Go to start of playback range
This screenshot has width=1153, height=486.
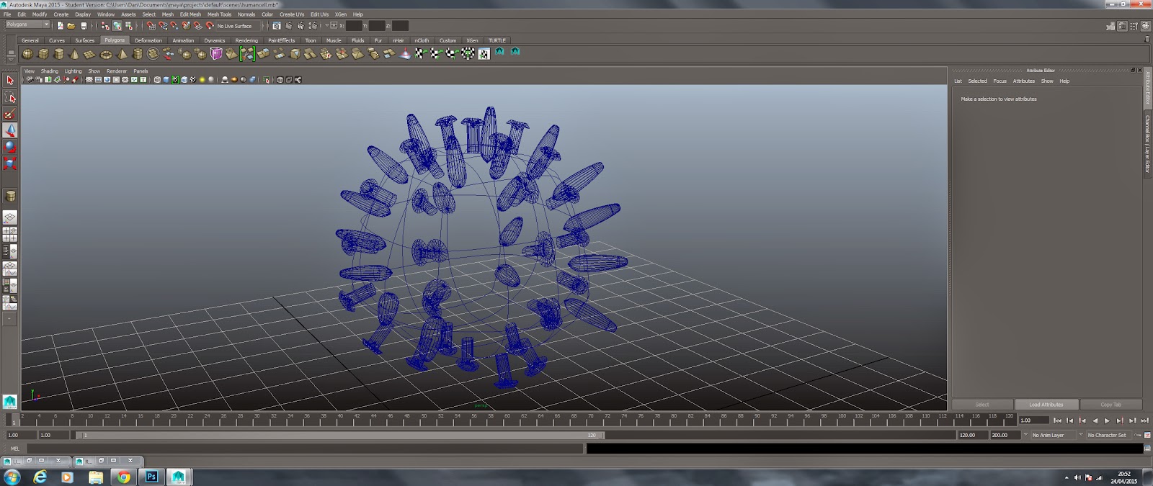tap(1057, 420)
